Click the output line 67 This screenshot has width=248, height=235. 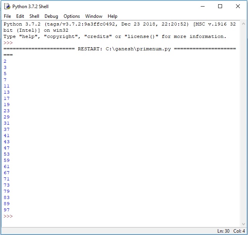pos(7,173)
